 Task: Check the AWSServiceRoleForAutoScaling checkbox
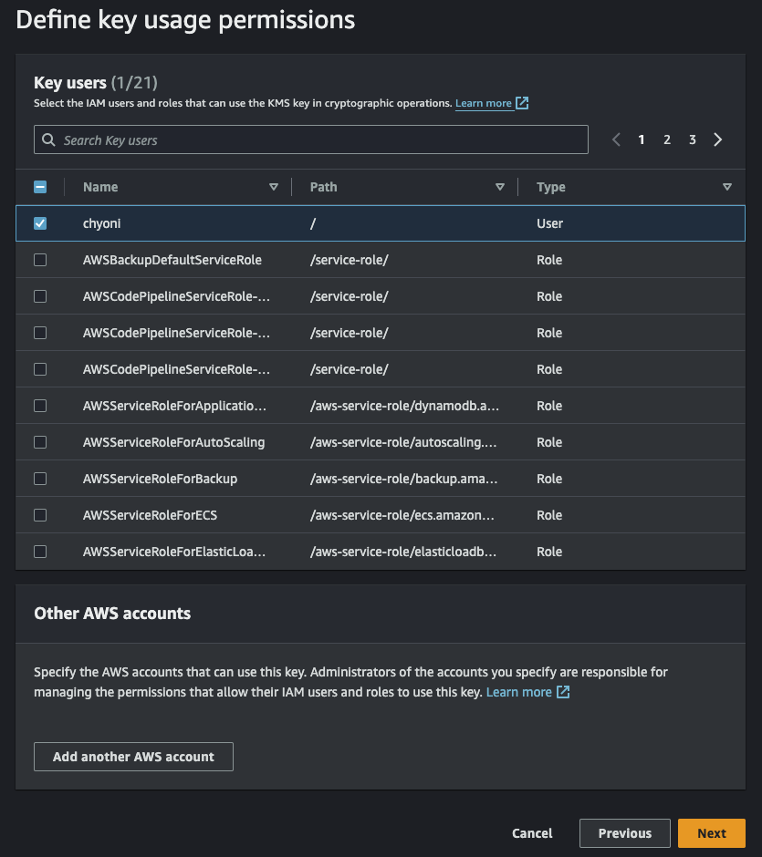(x=40, y=442)
